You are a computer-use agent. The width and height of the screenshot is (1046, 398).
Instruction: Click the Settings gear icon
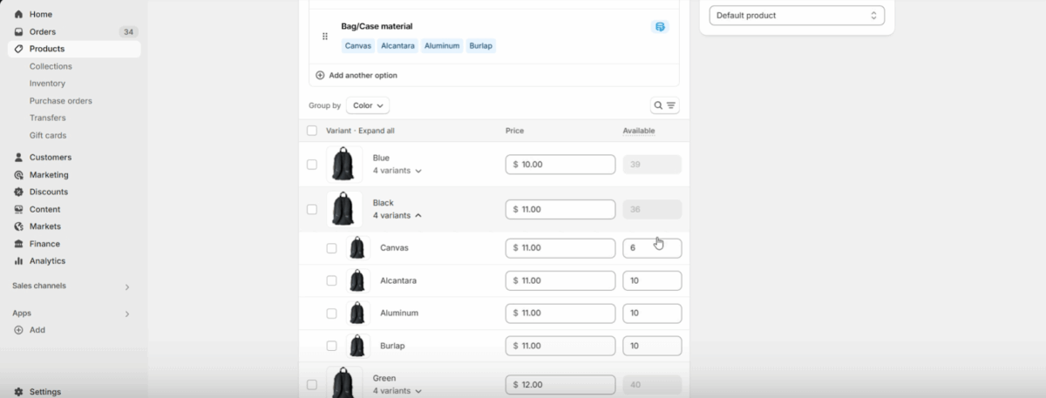pos(19,392)
